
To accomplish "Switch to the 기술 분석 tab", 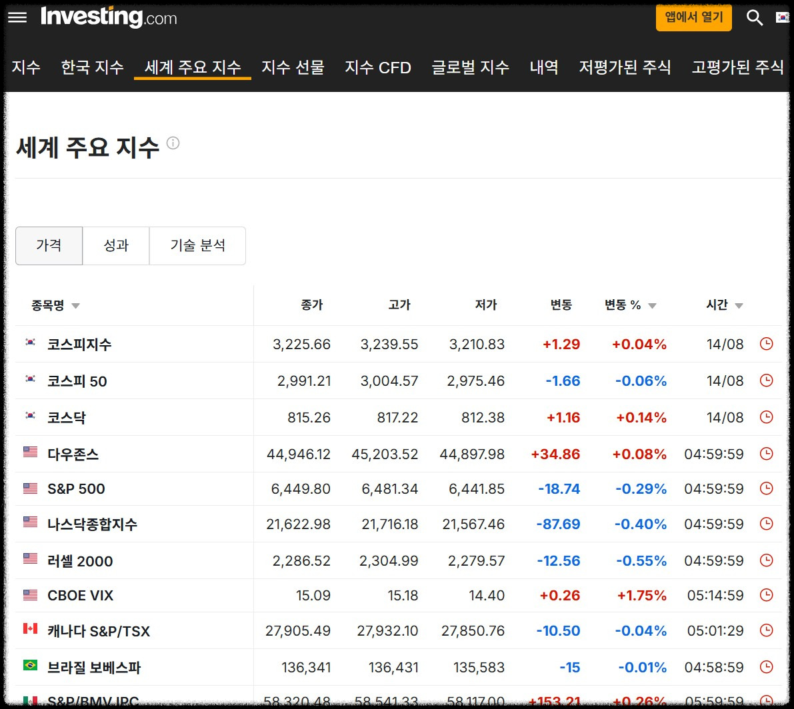I will pyautogui.click(x=197, y=246).
